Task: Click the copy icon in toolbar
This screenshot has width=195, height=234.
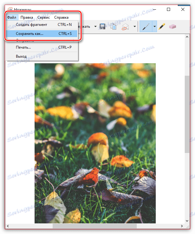Action: pos(113,26)
